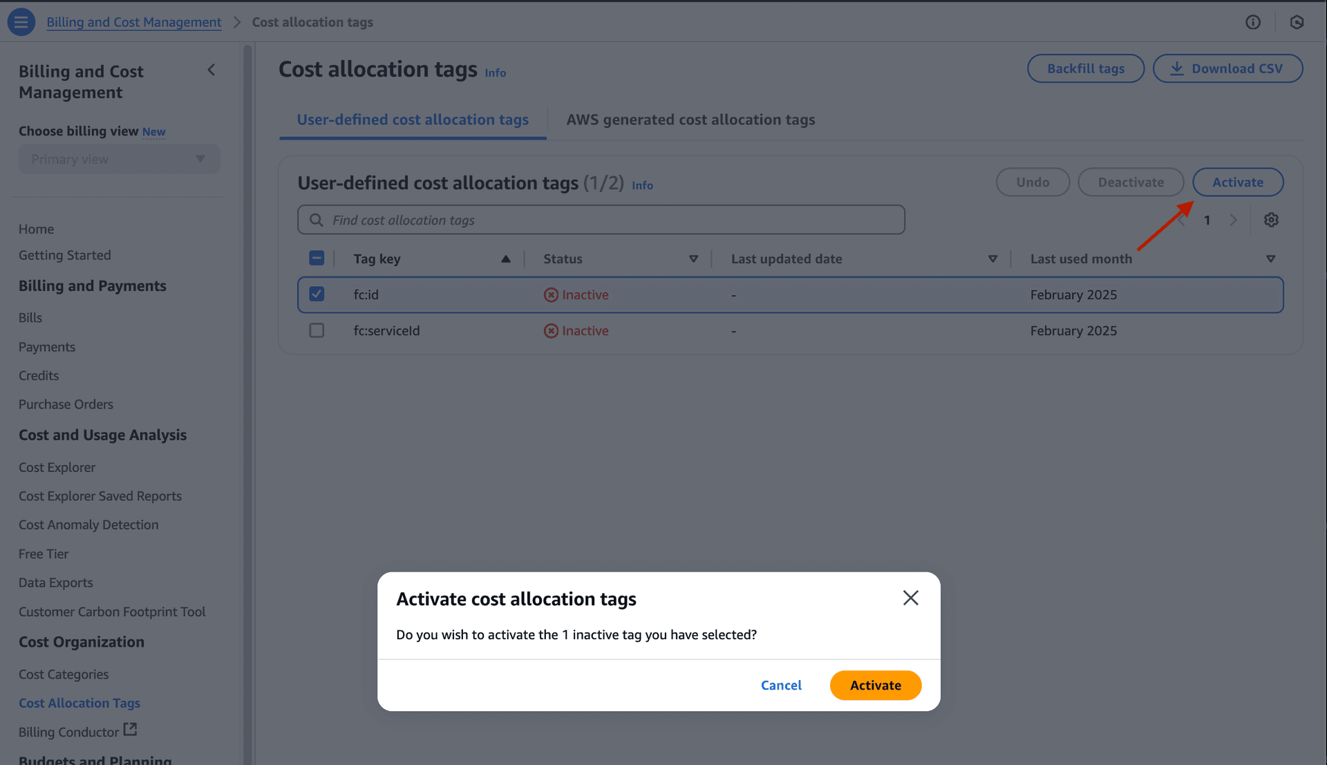The height and width of the screenshot is (765, 1327).
Task: Open Billing Conductor external link
Action: pyautogui.click(x=77, y=731)
